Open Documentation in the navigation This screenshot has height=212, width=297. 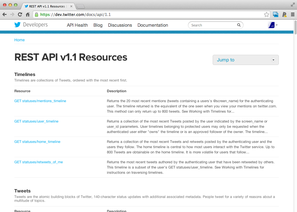click(x=153, y=25)
